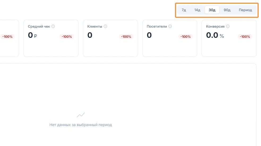261x146 pixels.
Task: Click the empty chart trend line icon
Action: click(81, 115)
